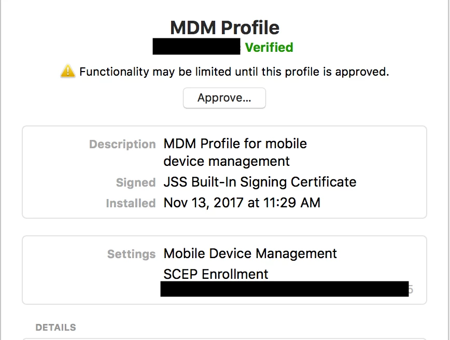Click the Installed field label
Viewport: 450px width, 340px height.
(131, 203)
